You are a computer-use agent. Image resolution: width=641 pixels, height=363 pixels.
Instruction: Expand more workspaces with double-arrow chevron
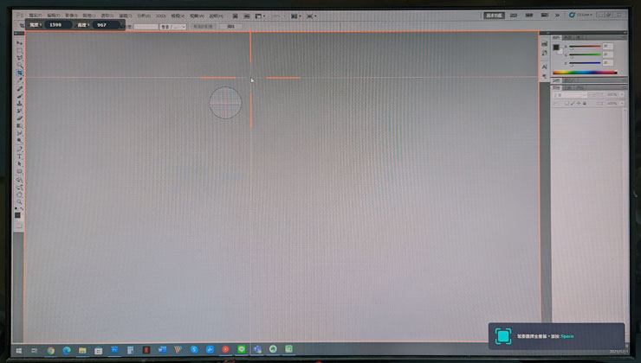[x=559, y=15]
